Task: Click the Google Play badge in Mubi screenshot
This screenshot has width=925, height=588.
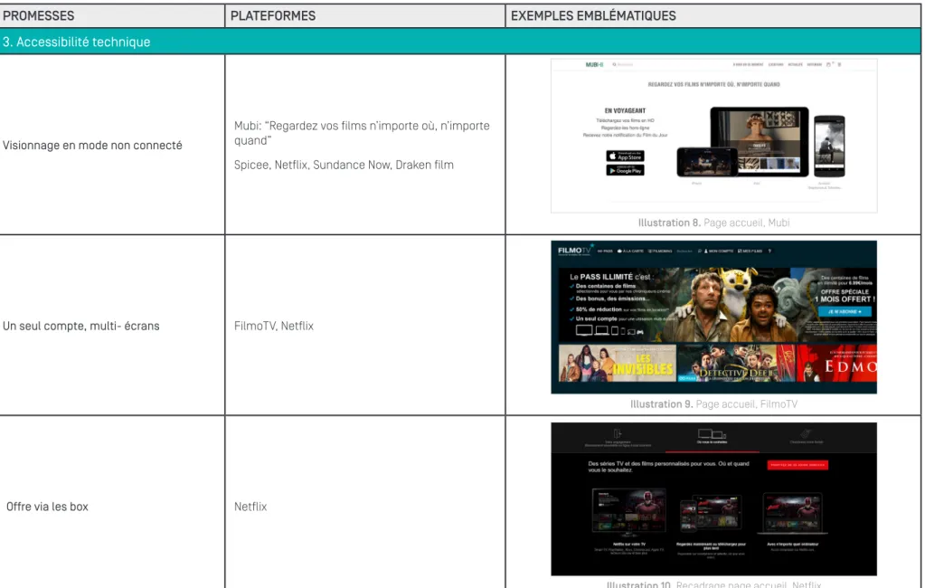Action: coord(625,170)
